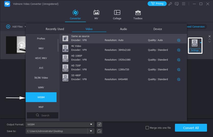Expand the Save to path dropdown
Image resolution: width=213 pixels, height=137 pixels.
click(91, 131)
